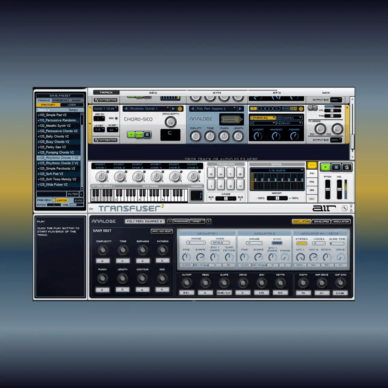Click the Chord-Seq power icon
388x388 pixels.
pyautogui.click(x=180, y=109)
